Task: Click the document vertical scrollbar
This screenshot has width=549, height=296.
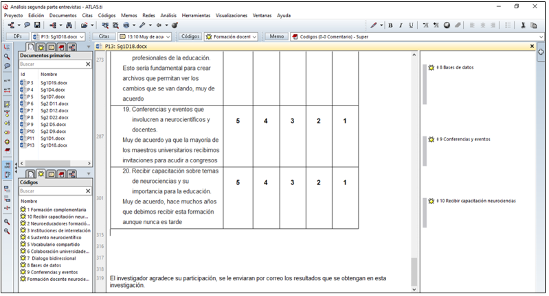Action: tap(413, 171)
